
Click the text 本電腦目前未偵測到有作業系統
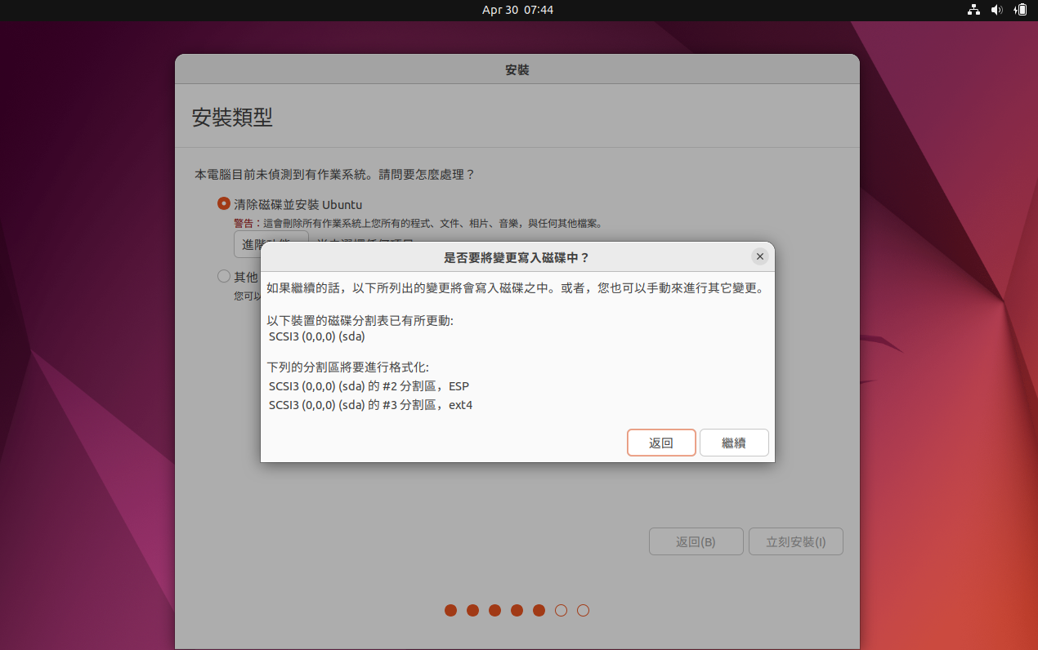(x=280, y=175)
